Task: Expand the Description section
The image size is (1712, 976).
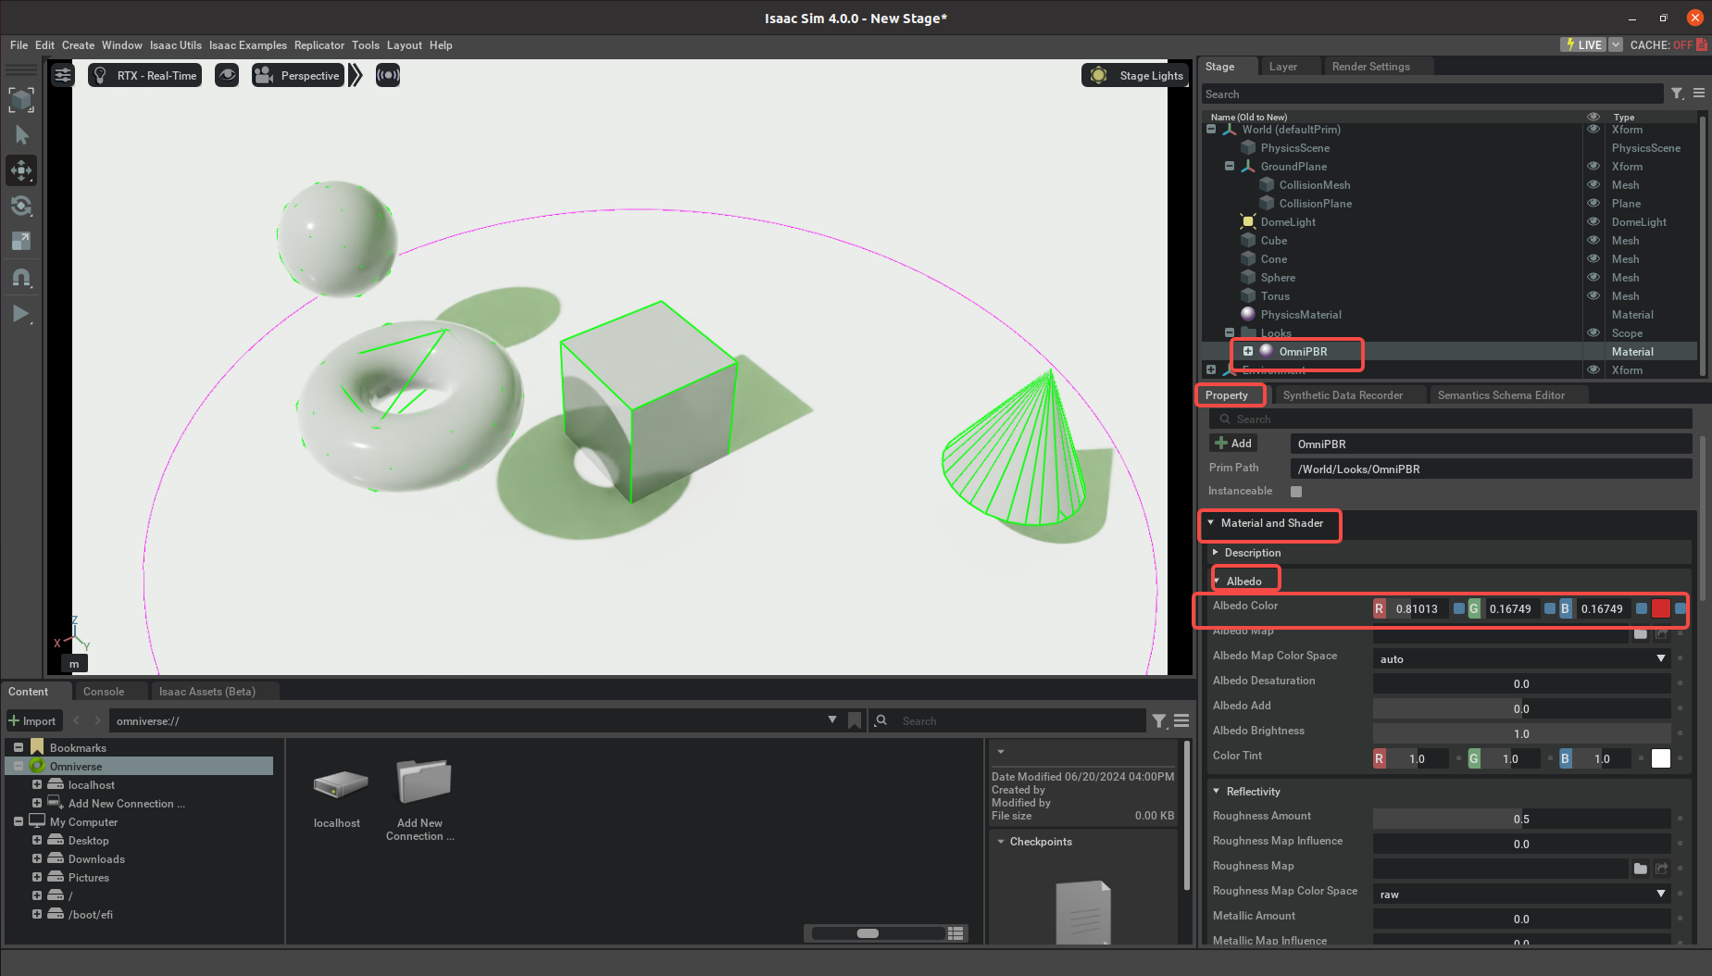Action: click(1216, 552)
